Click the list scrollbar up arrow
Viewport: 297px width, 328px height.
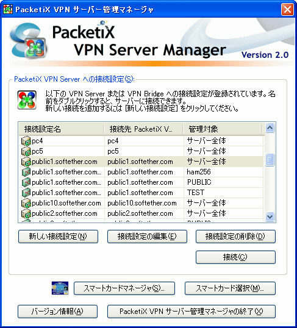tap(270, 127)
